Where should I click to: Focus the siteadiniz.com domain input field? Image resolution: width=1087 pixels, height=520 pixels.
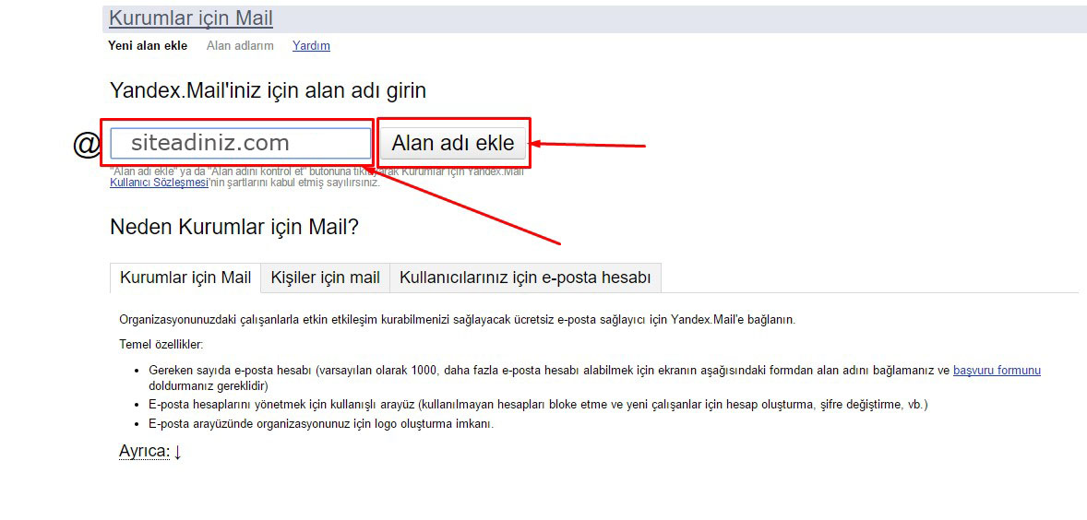pos(241,143)
